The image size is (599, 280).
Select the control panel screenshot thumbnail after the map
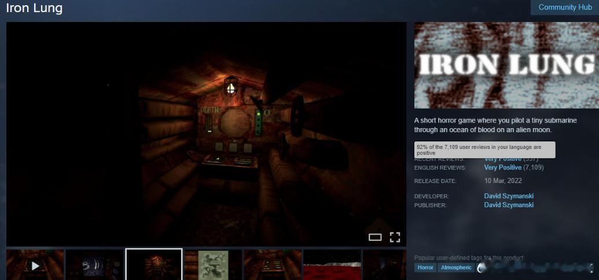[273, 265]
